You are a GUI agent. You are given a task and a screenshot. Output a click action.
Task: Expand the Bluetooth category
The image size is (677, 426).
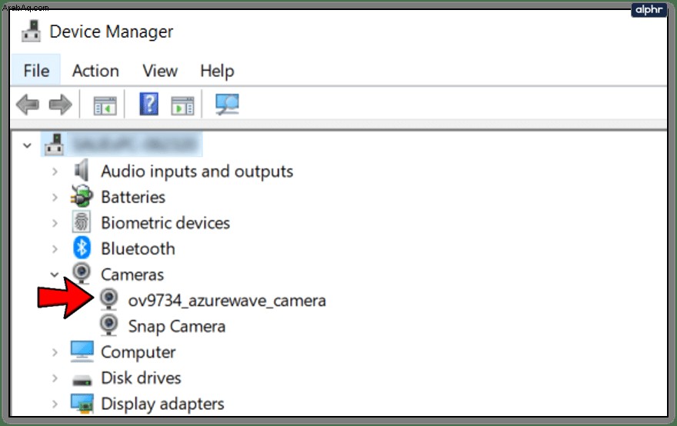point(55,249)
